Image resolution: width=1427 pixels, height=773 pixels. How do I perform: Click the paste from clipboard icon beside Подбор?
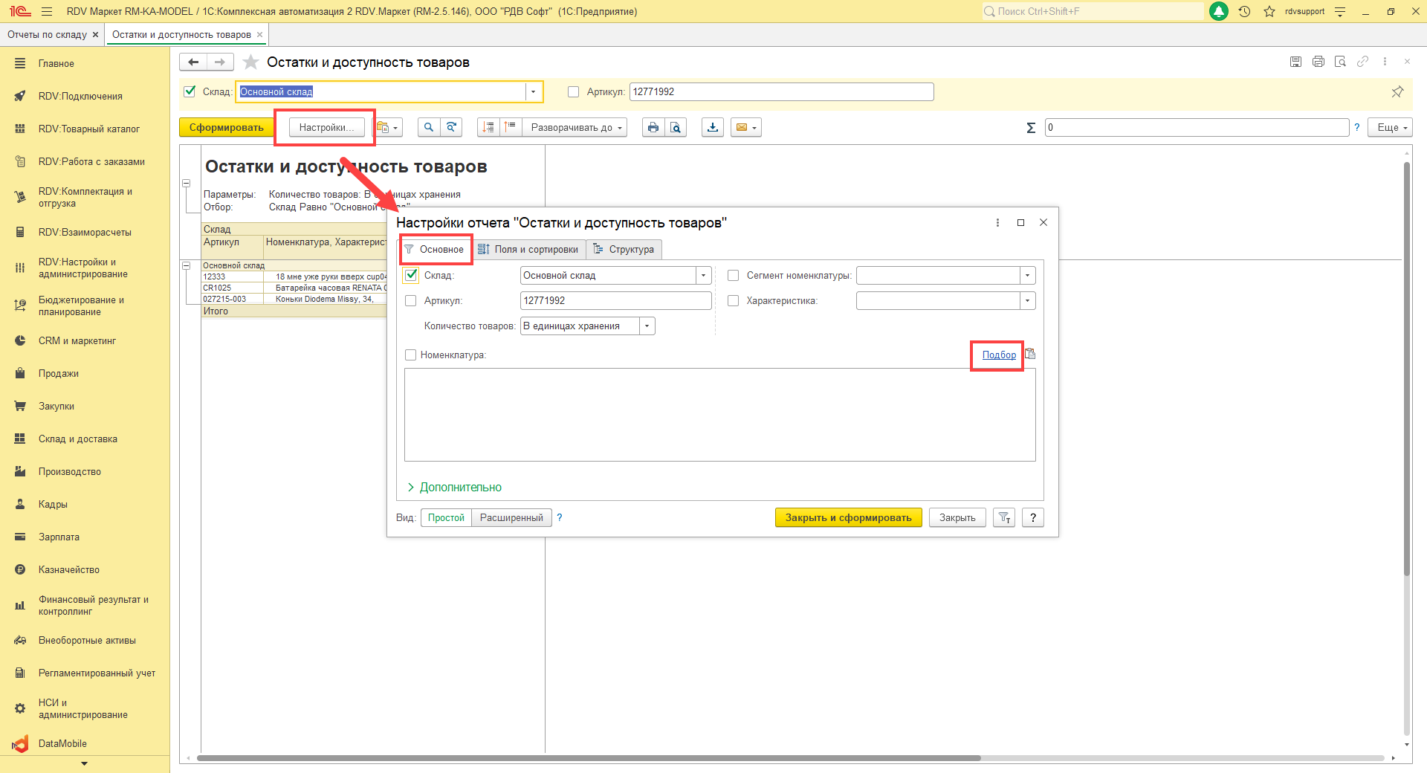1030,355
